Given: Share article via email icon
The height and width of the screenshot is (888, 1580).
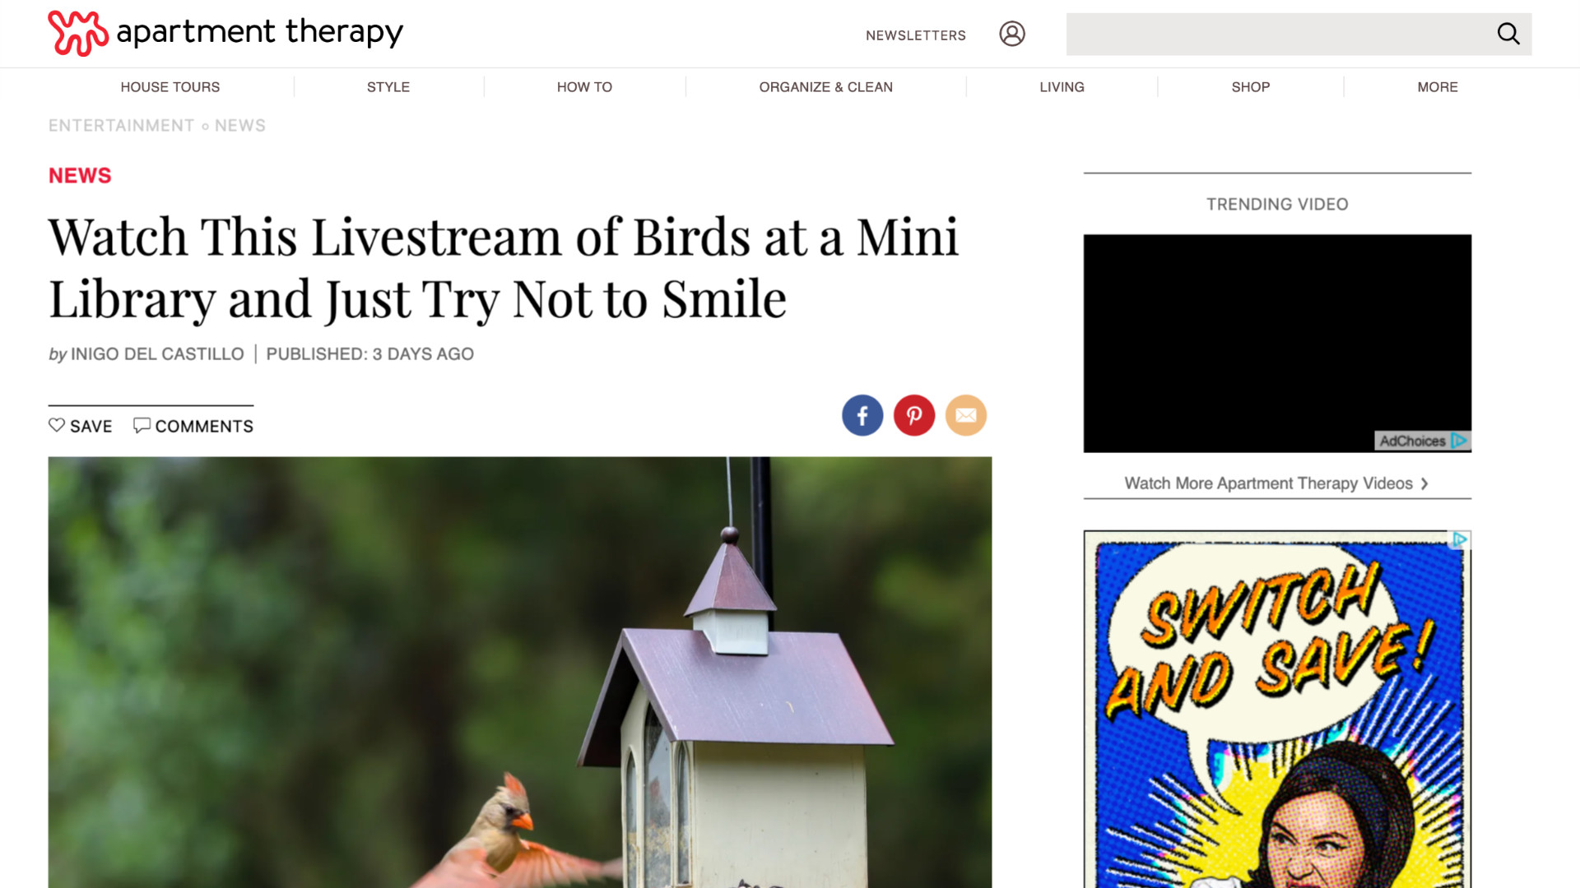Looking at the screenshot, I should (966, 415).
